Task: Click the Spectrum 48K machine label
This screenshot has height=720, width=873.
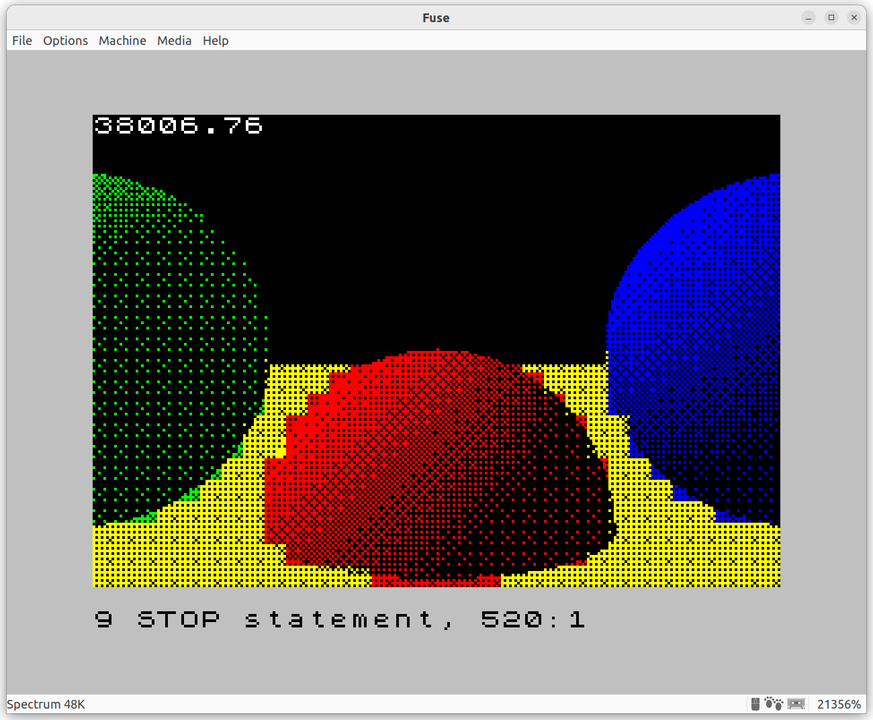Action: point(46,704)
